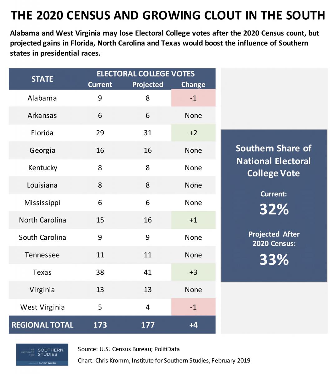
Task: Click the REGIONAL TOTAL label
Action: [42, 325]
